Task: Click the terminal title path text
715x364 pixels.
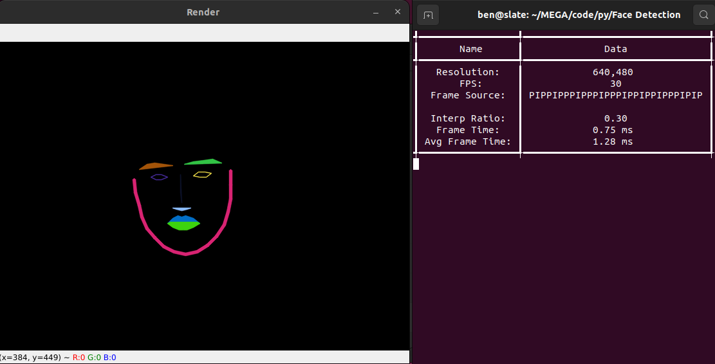Action: click(x=579, y=15)
